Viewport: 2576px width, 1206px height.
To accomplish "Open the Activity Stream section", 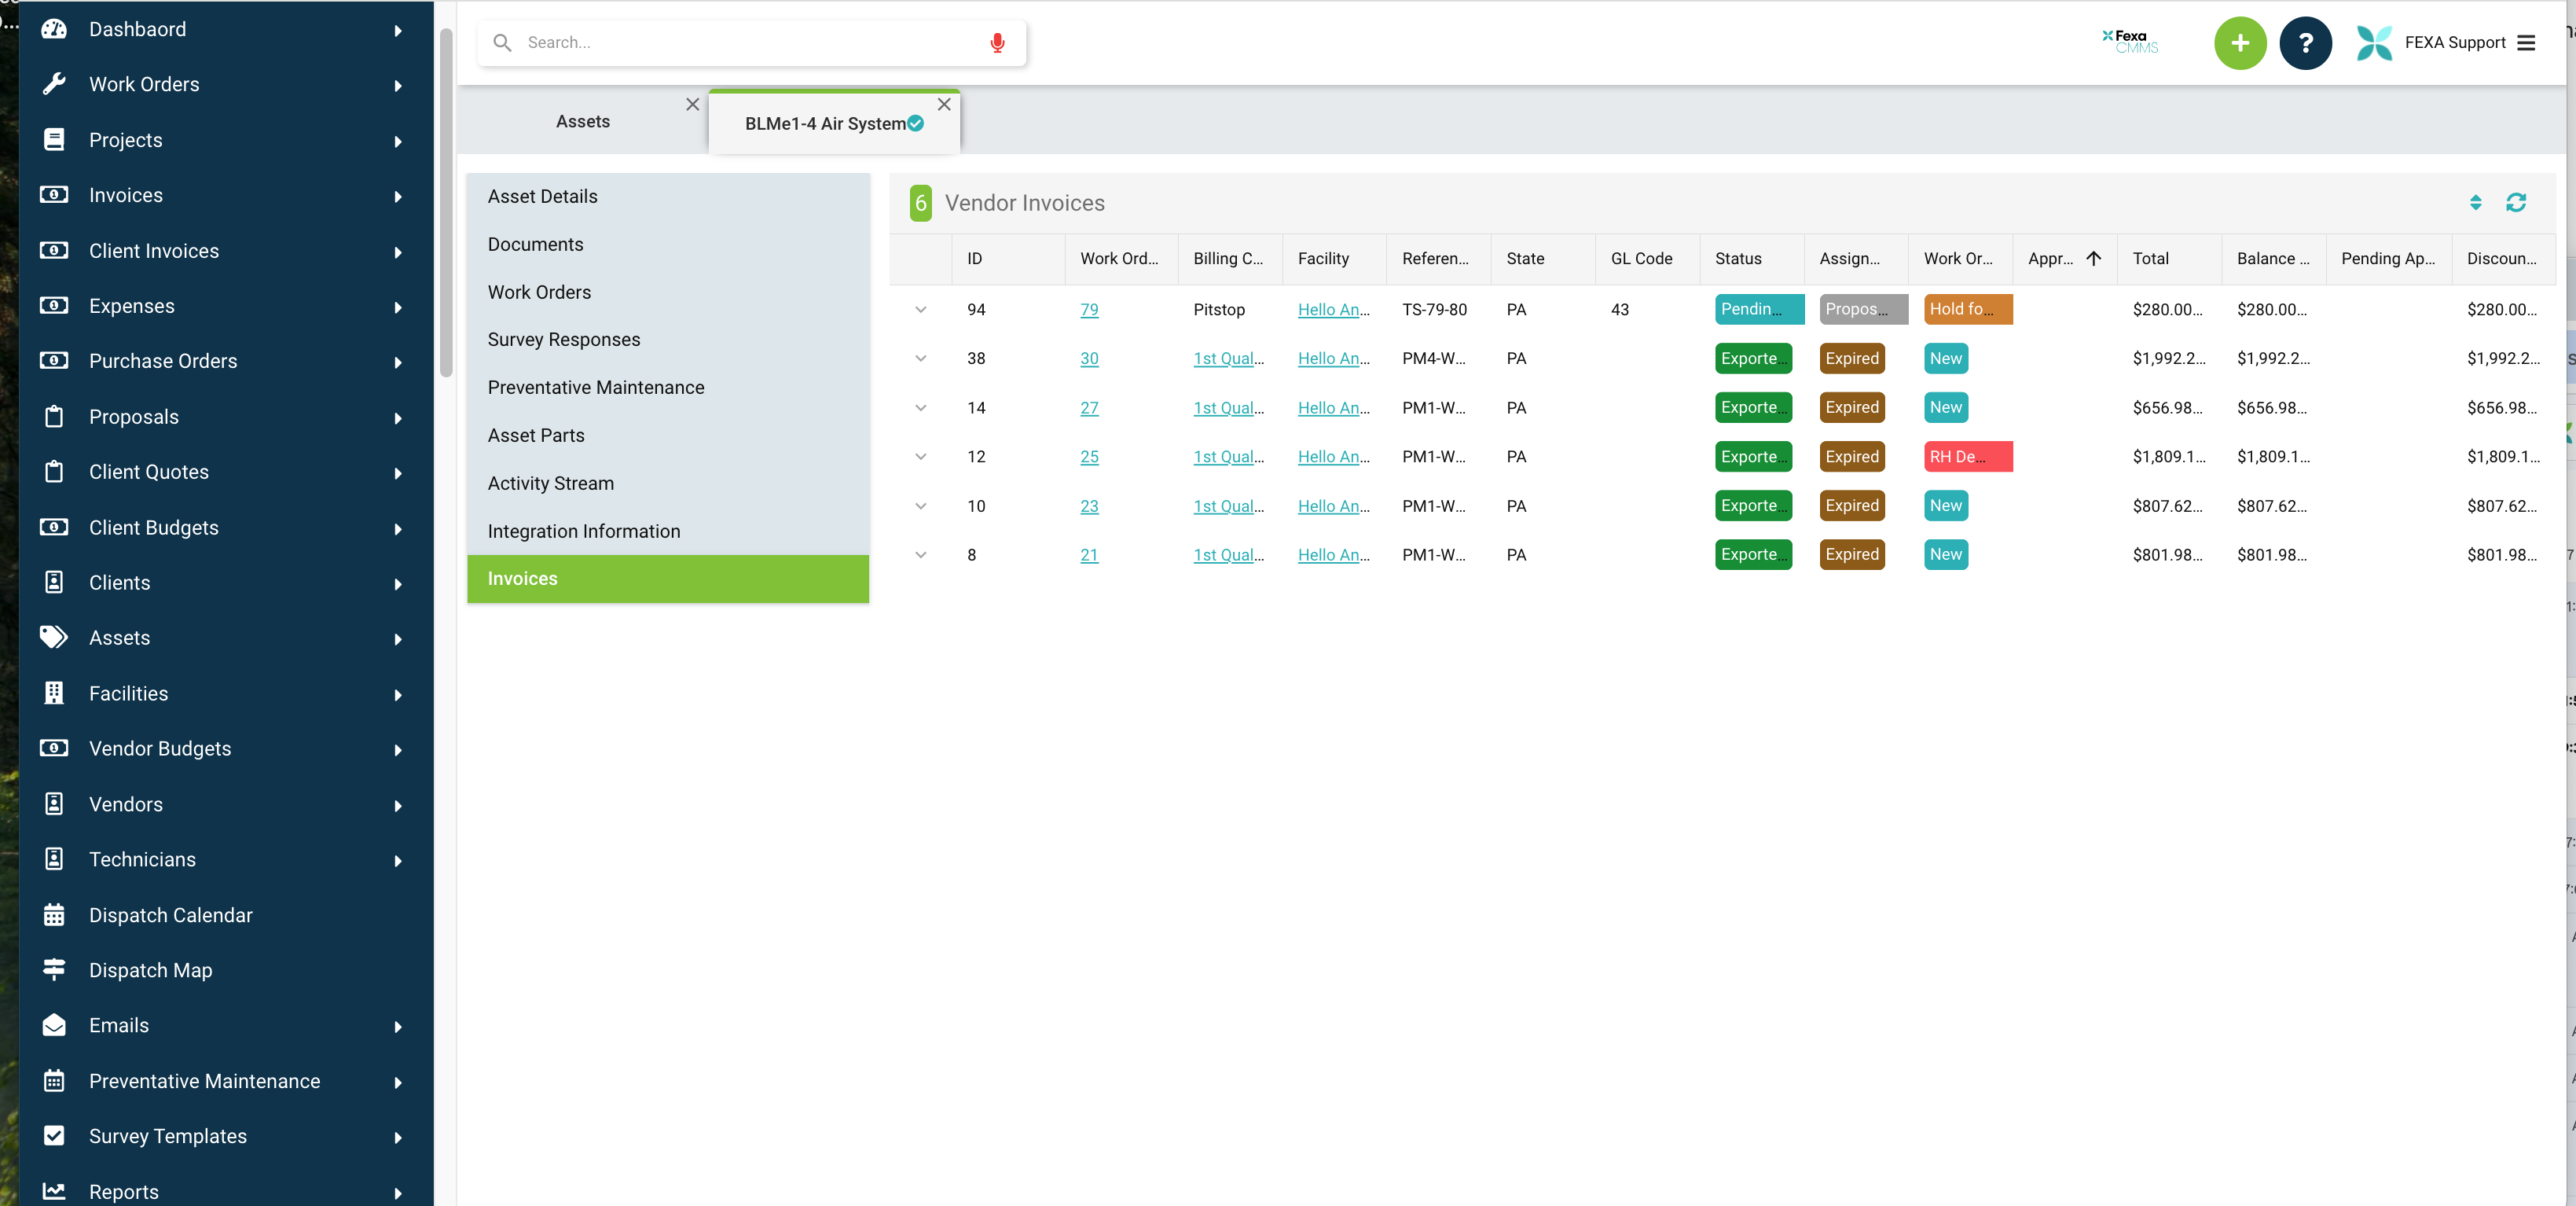I will tap(668, 484).
